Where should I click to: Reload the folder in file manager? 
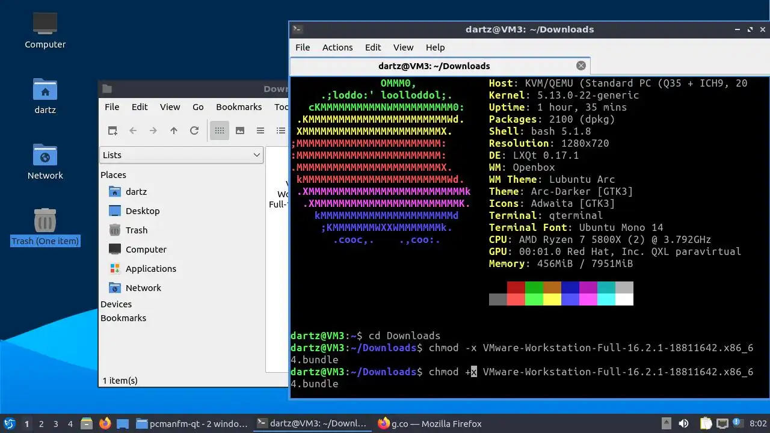click(194, 131)
